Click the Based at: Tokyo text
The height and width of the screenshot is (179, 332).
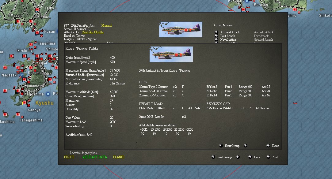74,36
